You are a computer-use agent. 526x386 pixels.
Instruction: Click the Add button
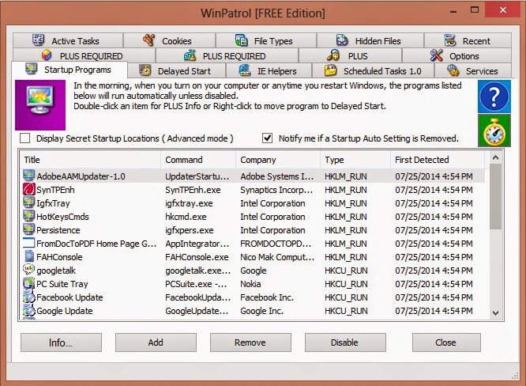click(x=156, y=342)
